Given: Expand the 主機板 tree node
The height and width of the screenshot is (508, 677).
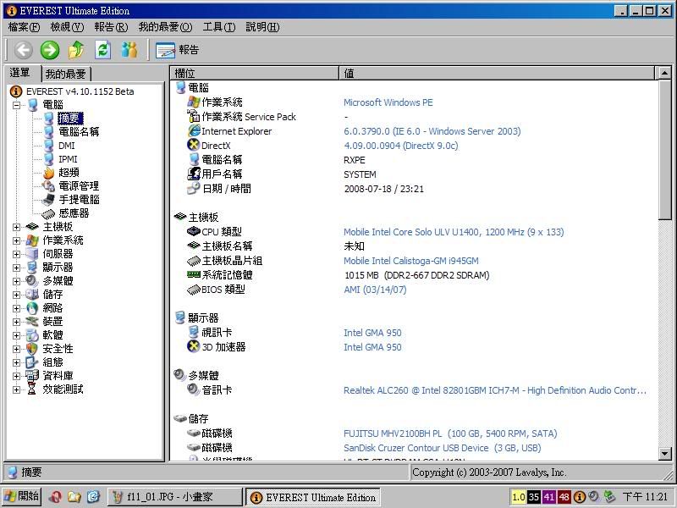Looking at the screenshot, I should tap(16, 227).
